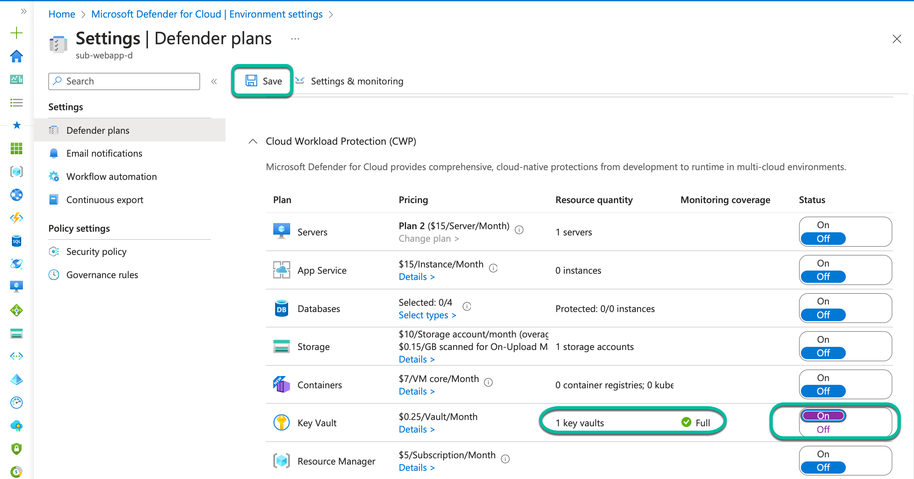Viewport: 914px width, 479px height.
Task: Open Select types for Databases
Action: (x=427, y=315)
